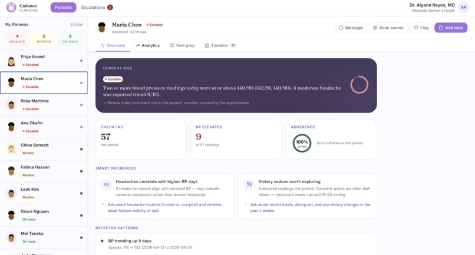Click the Message button
This screenshot has height=255, width=475.
pyautogui.click(x=351, y=28)
